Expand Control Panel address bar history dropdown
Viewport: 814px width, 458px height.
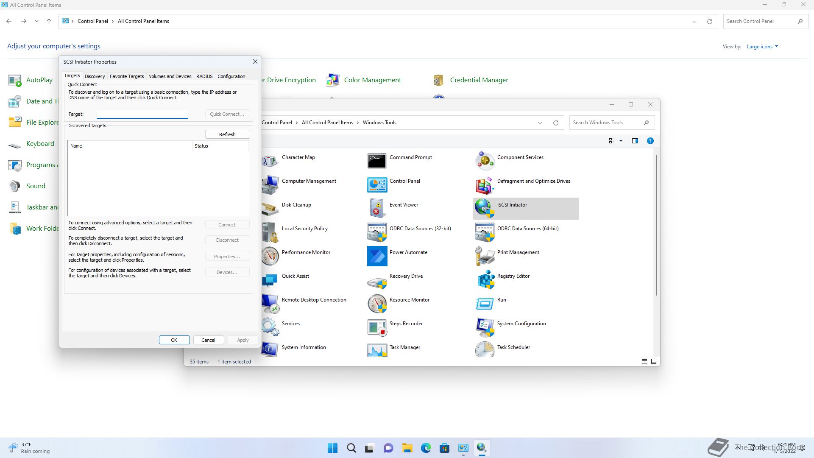tap(694, 21)
